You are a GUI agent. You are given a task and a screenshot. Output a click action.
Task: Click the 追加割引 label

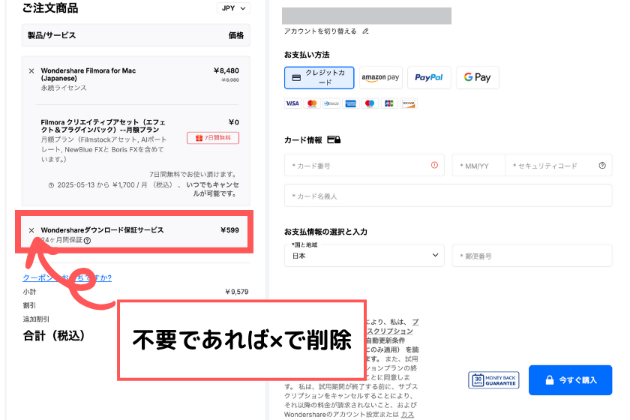click(36, 319)
